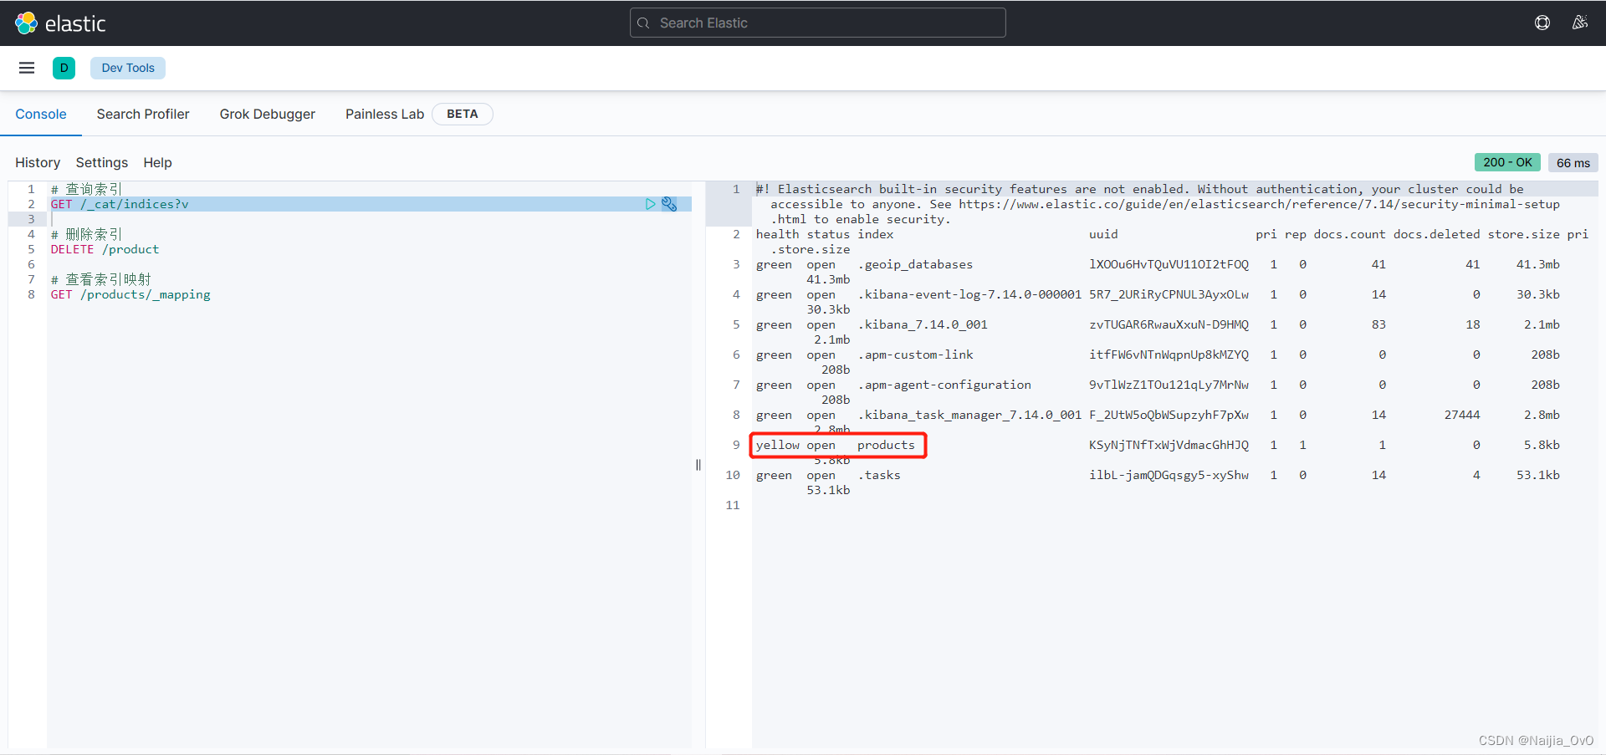
Task: Open the help lifebuoy icon in header
Action: pyautogui.click(x=1542, y=23)
